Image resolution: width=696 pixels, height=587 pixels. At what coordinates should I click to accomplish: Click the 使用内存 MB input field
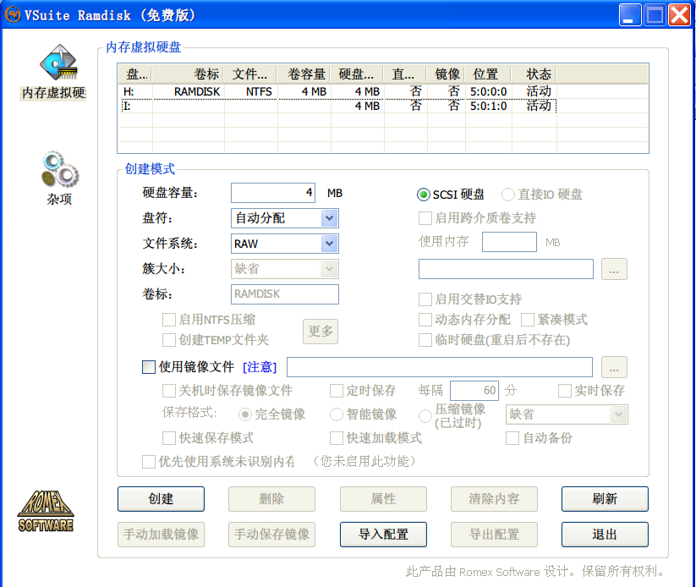pos(509,242)
